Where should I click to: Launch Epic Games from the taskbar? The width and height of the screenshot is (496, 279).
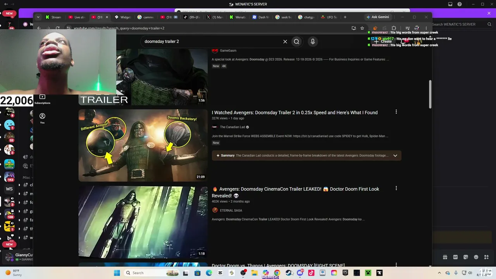tap(345, 273)
